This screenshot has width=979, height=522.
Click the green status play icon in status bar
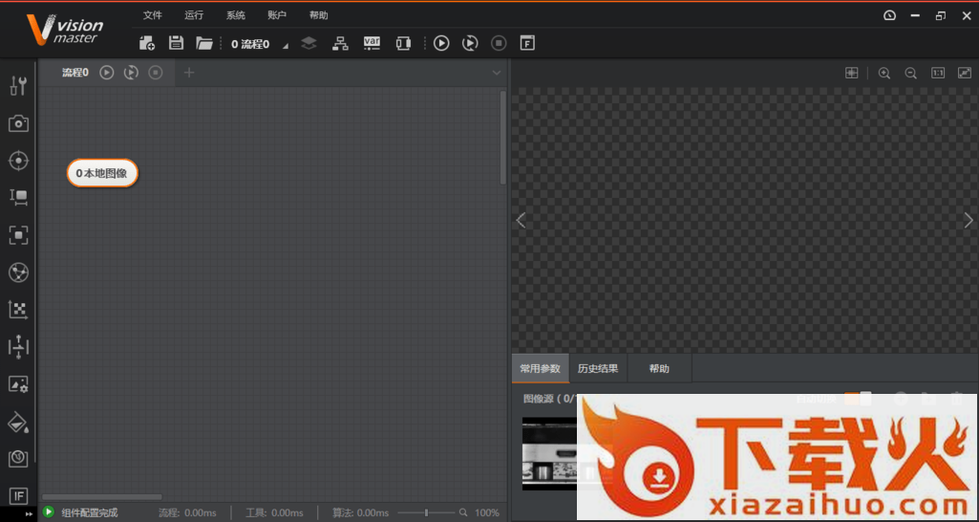[x=48, y=512]
